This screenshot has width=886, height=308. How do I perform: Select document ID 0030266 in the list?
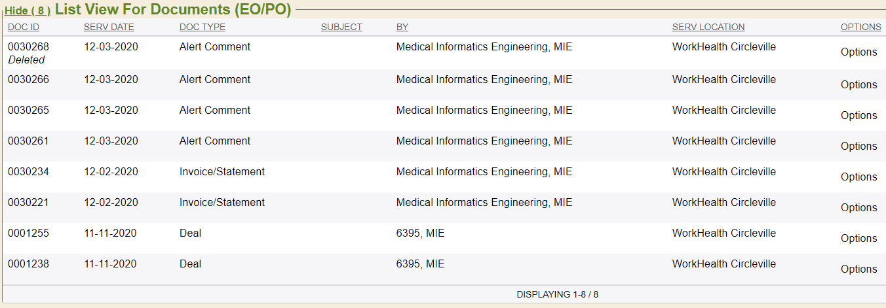[x=28, y=80]
